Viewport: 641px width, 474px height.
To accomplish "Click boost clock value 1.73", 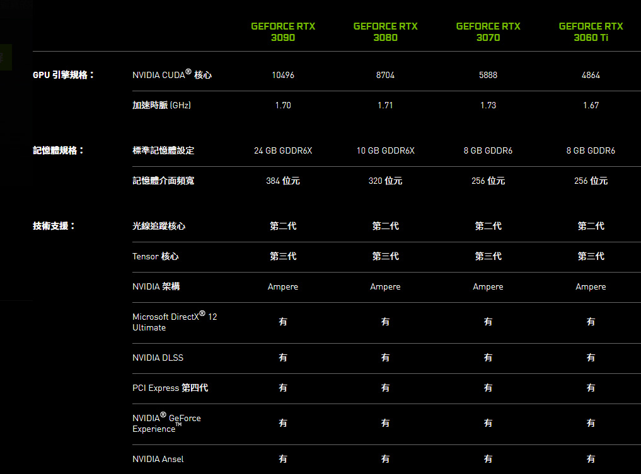I will (x=488, y=105).
